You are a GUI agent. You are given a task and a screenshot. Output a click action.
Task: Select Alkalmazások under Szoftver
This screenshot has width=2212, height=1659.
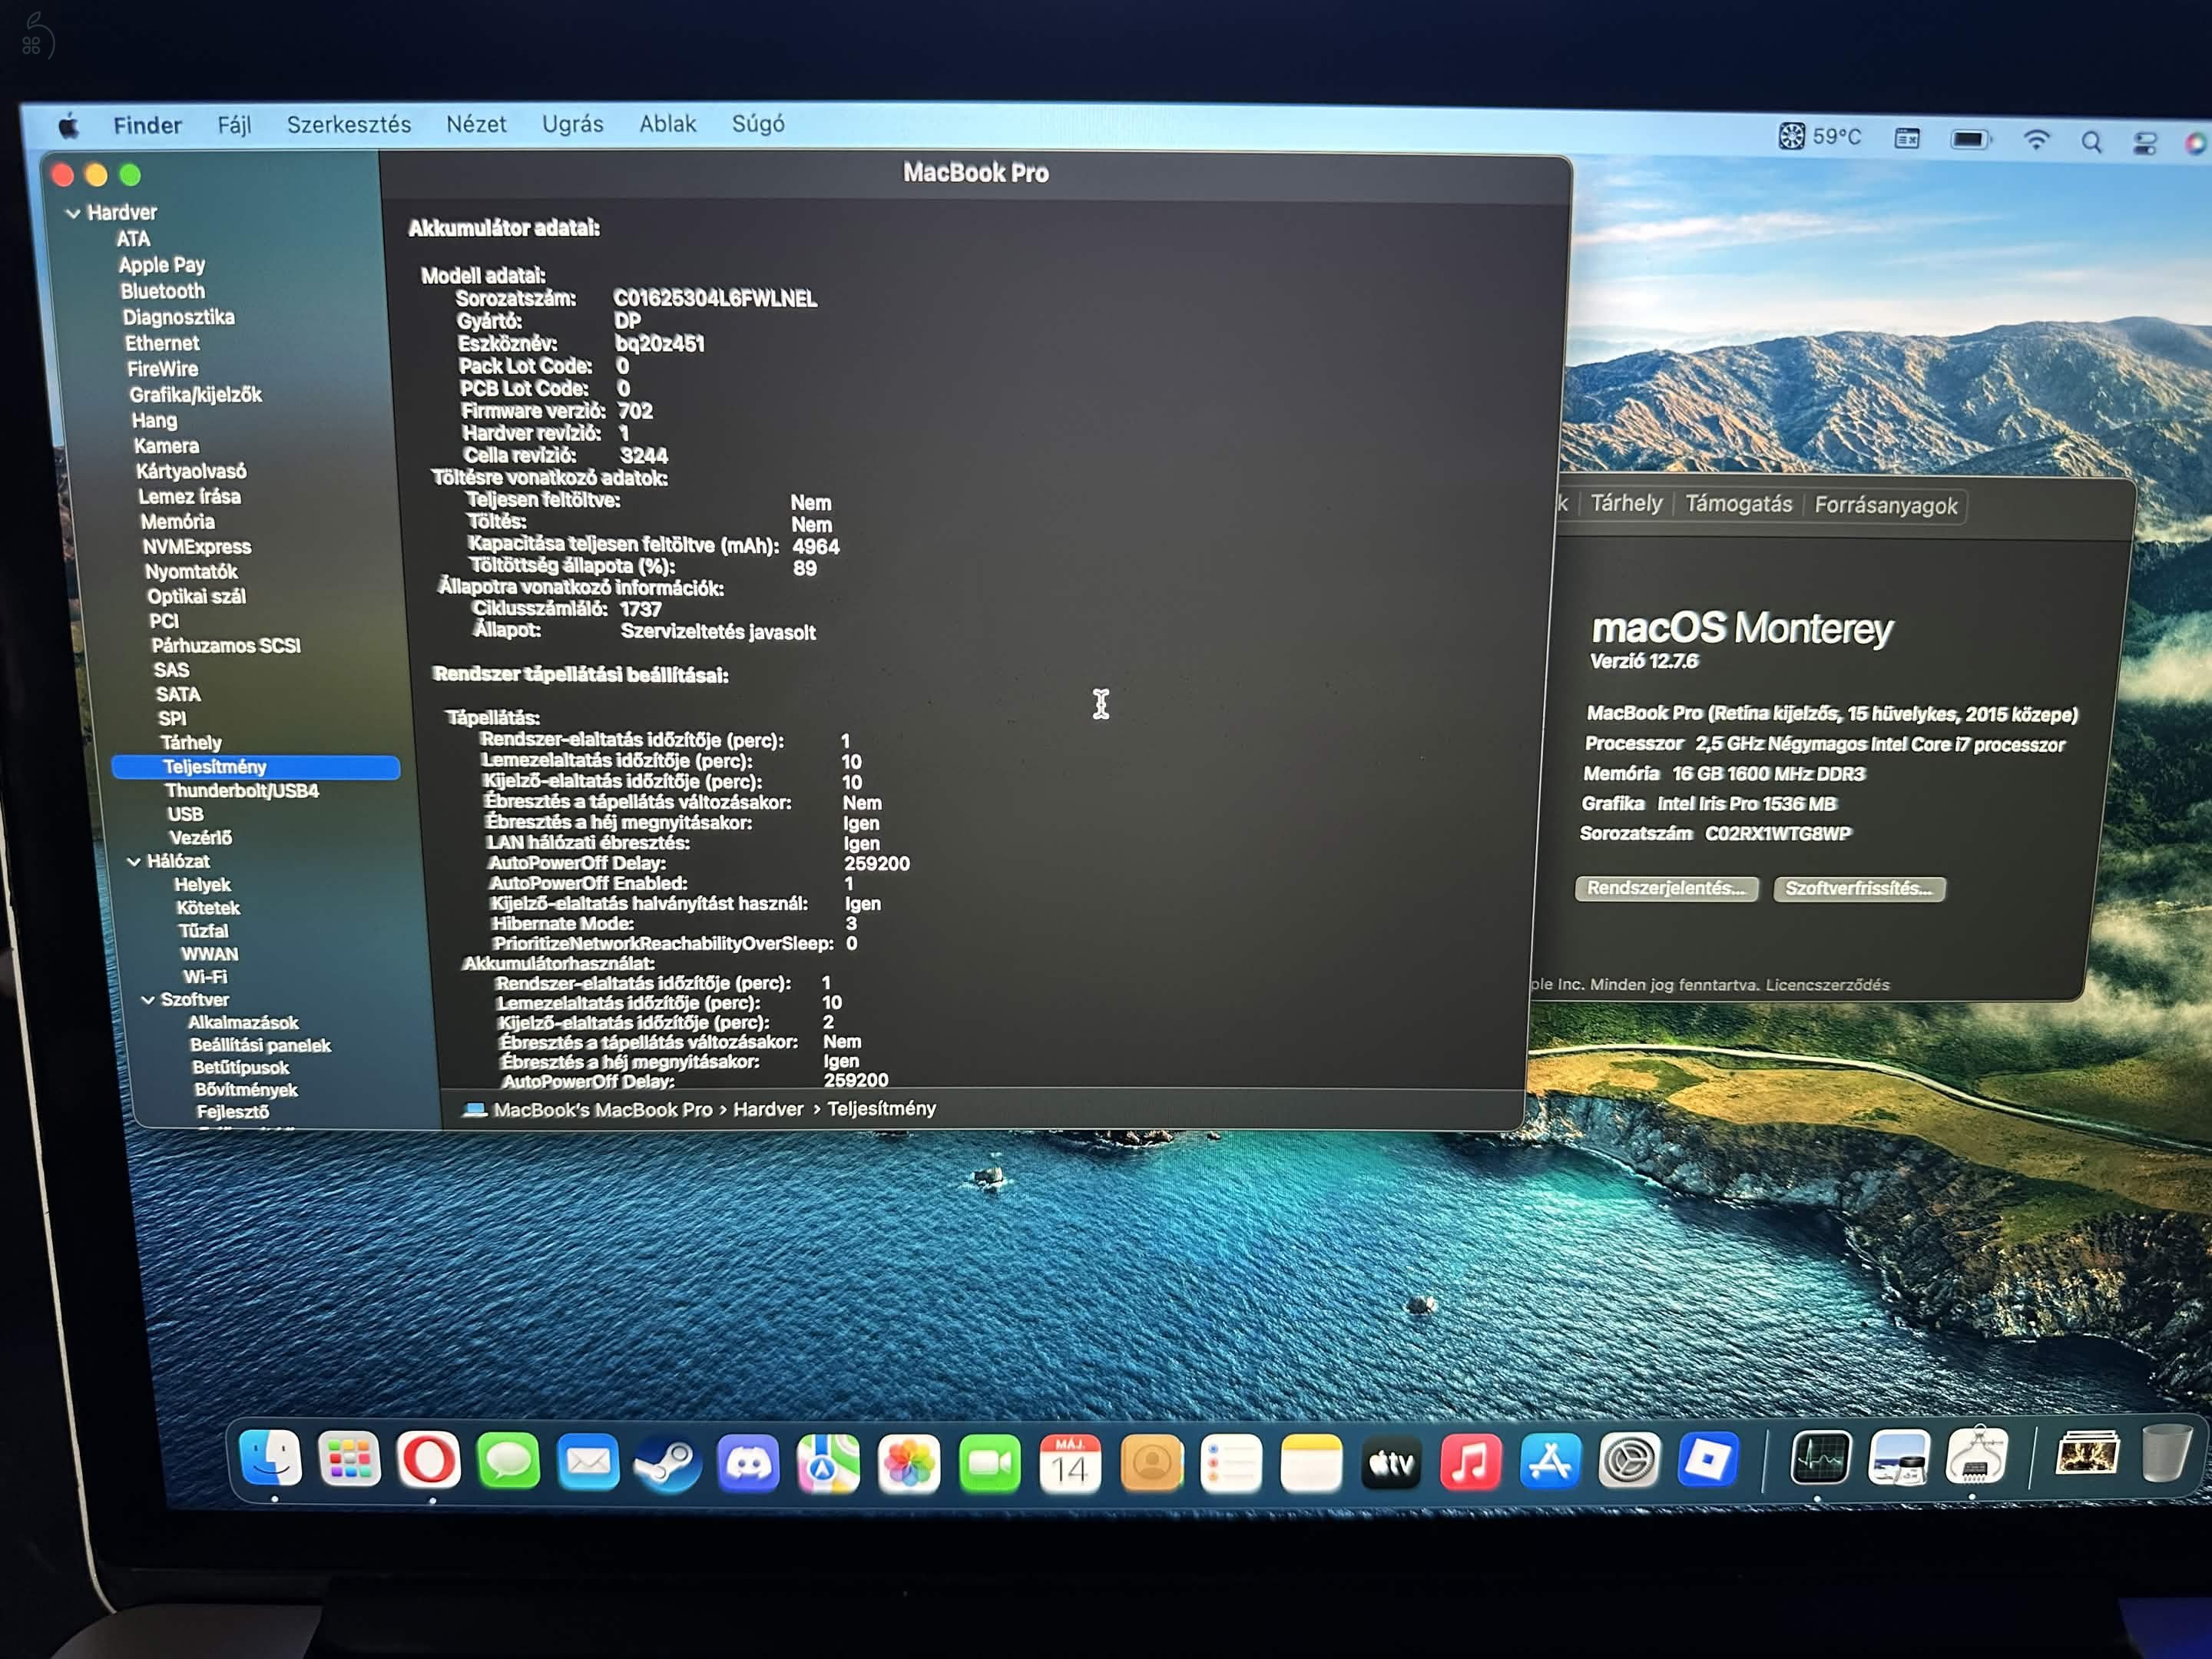coord(243,1022)
